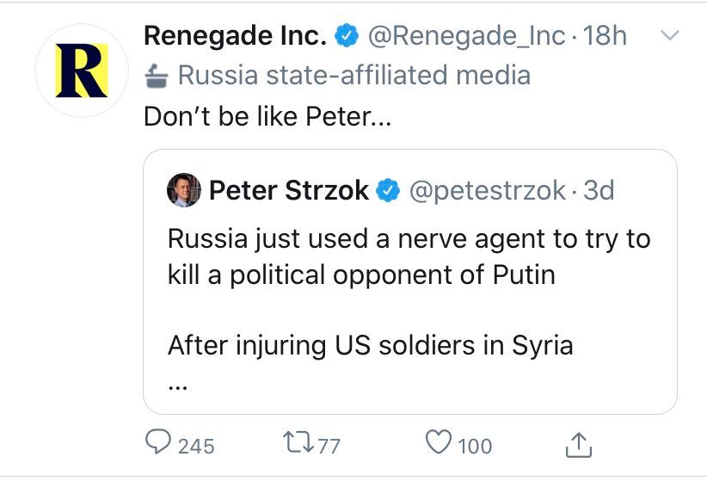
Task: Like the tweet via heart icon
Action: pos(439,441)
